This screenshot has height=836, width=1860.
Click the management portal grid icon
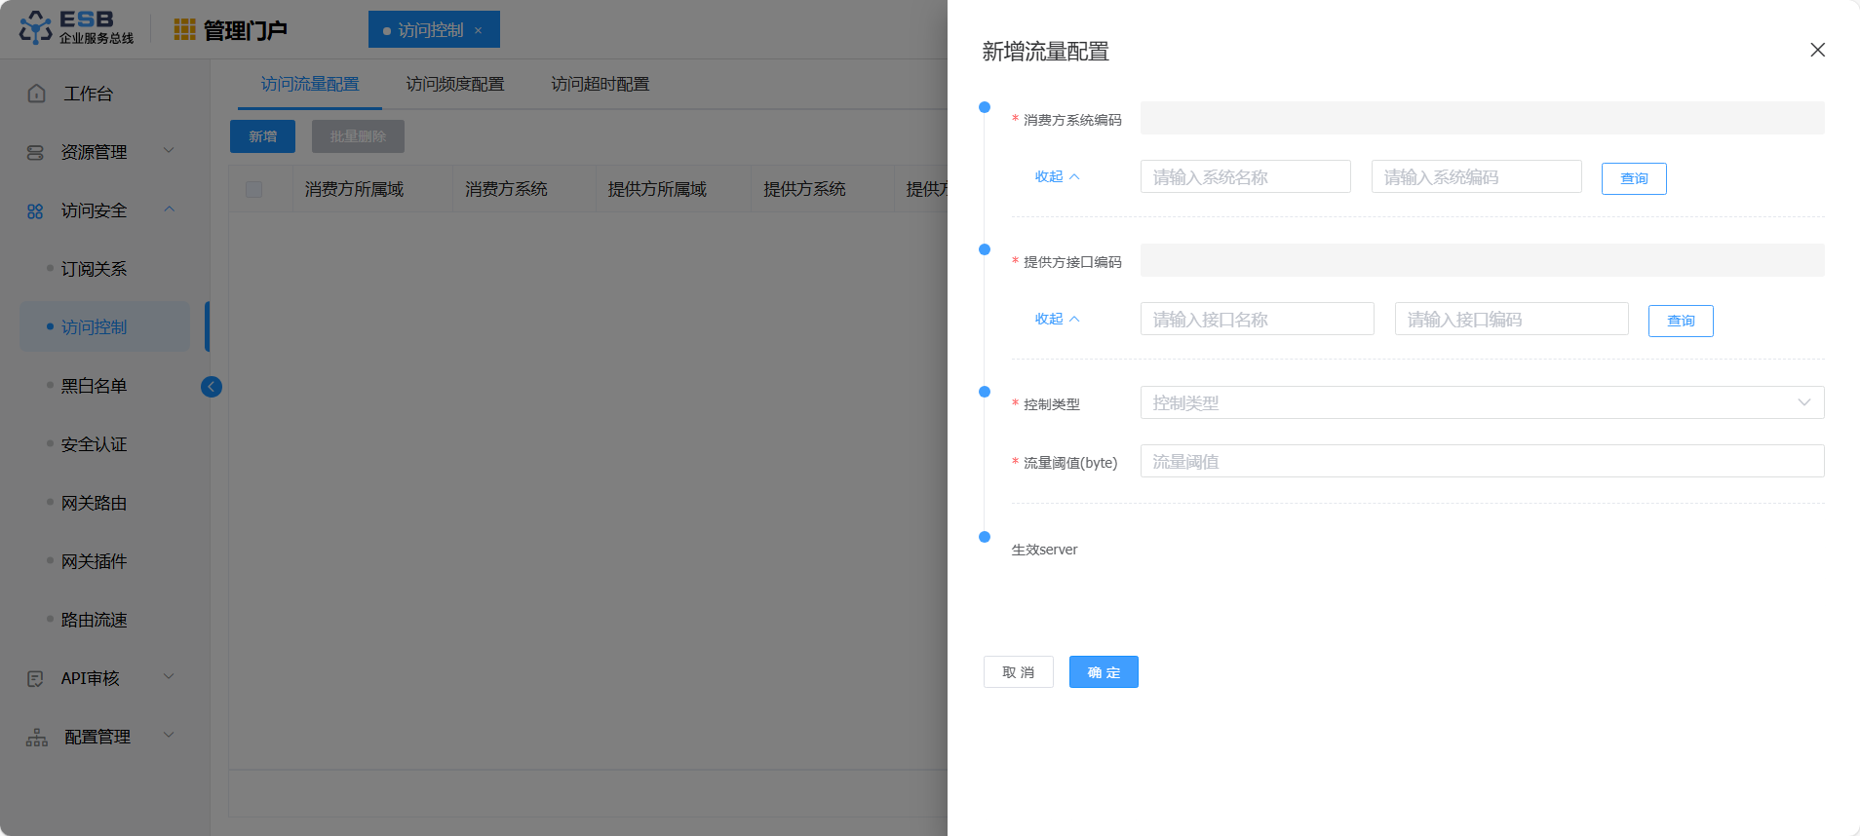(184, 30)
